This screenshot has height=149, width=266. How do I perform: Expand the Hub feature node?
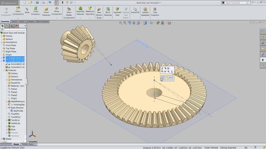[7, 127]
